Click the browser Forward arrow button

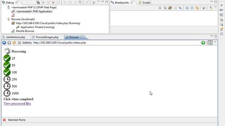tap(9, 43)
